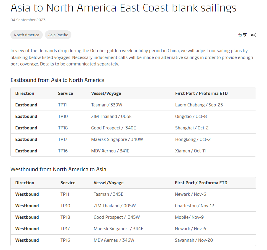Select Hongkong / Oct-2 cell

point(193,139)
